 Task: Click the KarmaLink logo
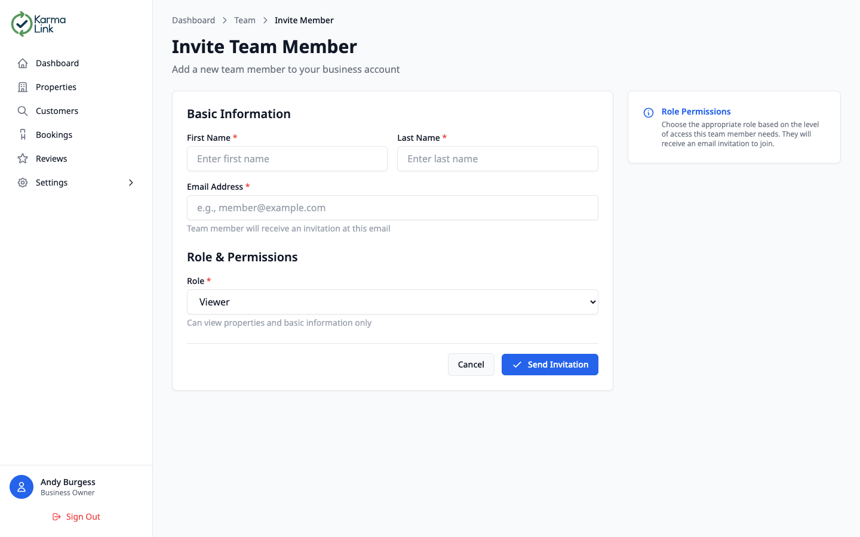click(38, 24)
